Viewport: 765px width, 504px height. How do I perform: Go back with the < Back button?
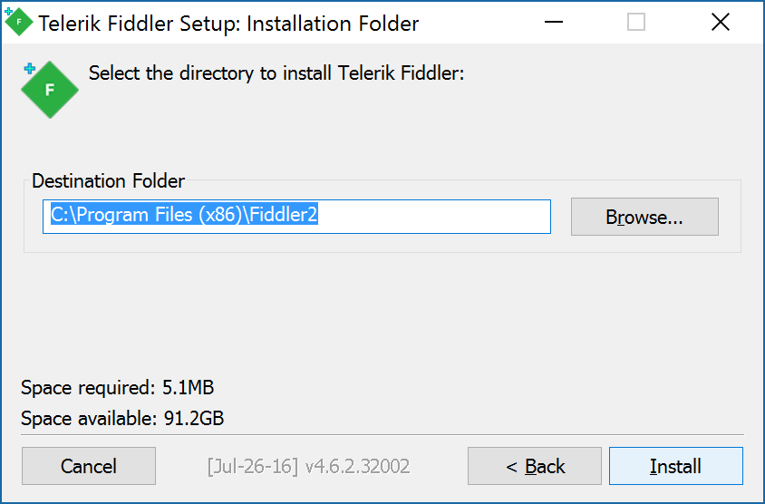[x=535, y=467]
